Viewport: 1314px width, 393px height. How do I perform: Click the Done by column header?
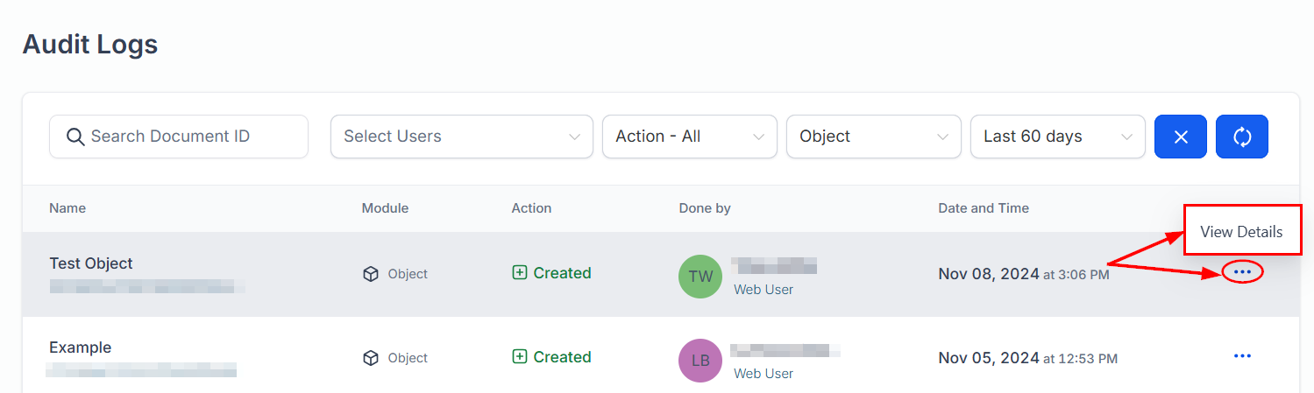705,208
